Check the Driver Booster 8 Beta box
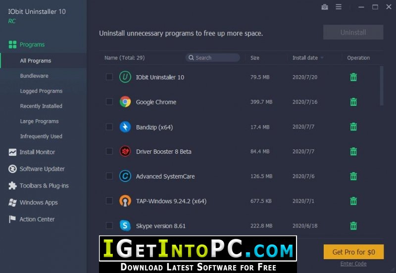 [x=109, y=151]
